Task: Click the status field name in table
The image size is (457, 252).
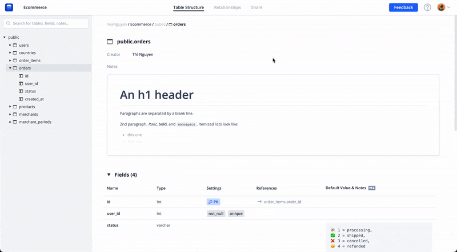Action: 113,225
